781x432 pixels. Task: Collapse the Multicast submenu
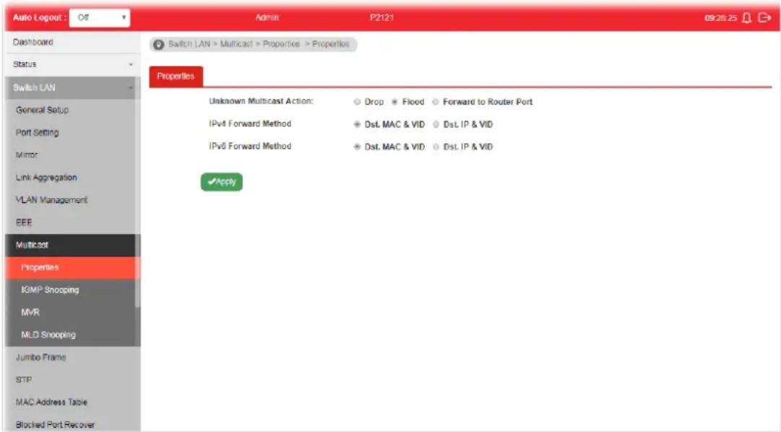click(72, 245)
